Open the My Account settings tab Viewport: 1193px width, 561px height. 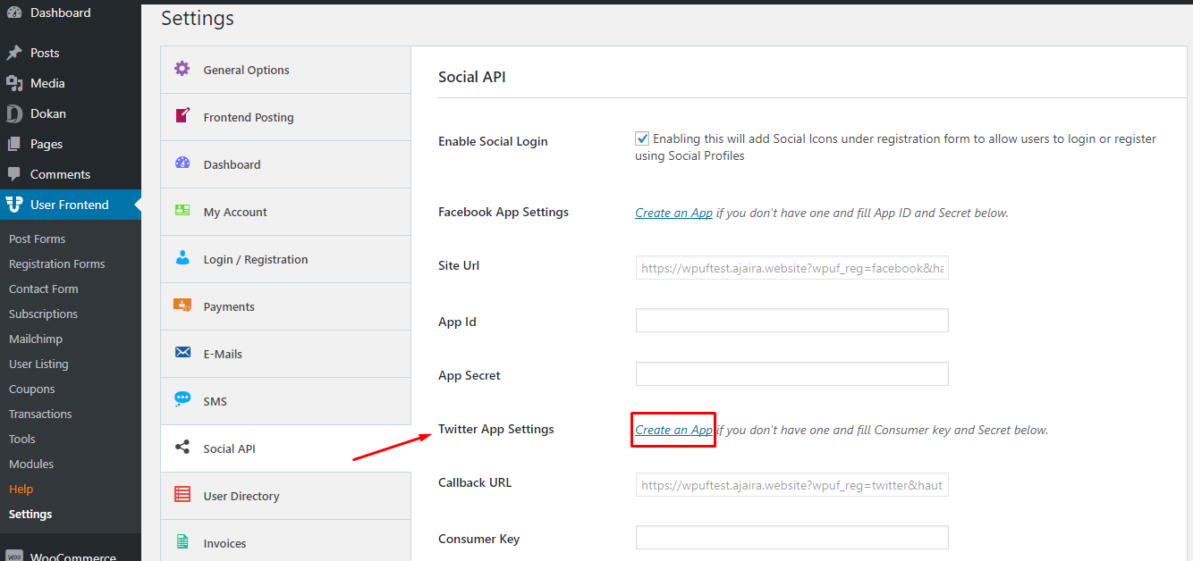285,212
